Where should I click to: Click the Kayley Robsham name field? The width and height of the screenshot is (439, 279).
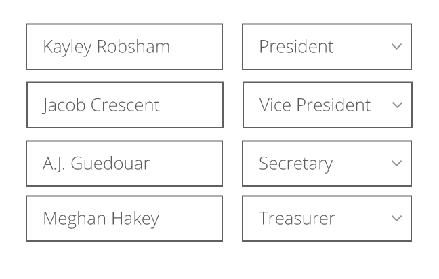[x=124, y=47]
